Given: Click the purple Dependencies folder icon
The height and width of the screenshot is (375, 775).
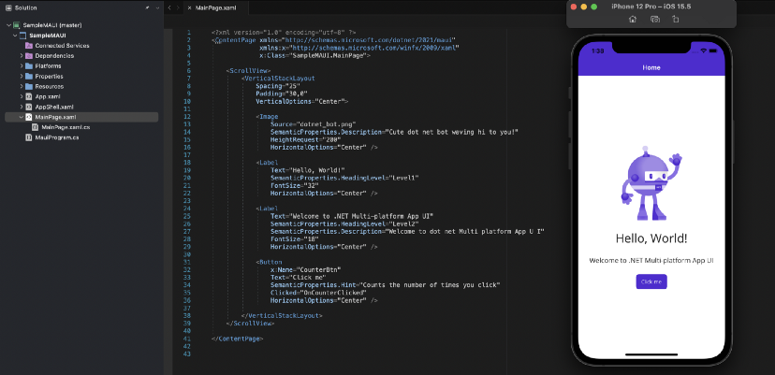Looking at the screenshot, I should tap(29, 56).
